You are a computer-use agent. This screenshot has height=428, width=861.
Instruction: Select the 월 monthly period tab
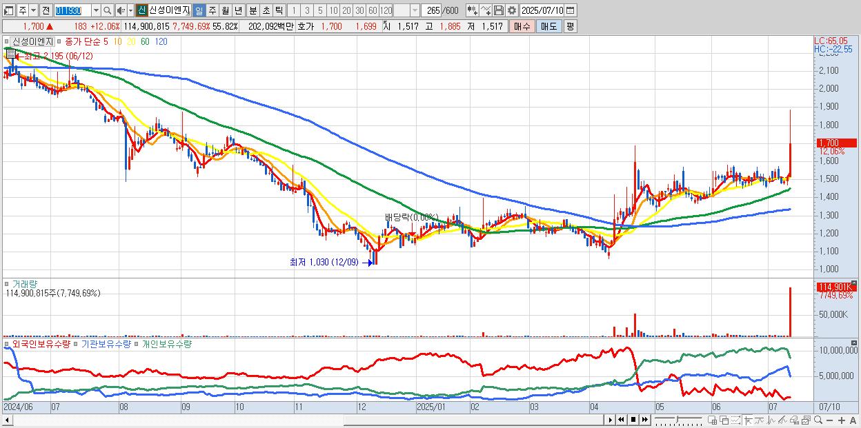(x=225, y=10)
